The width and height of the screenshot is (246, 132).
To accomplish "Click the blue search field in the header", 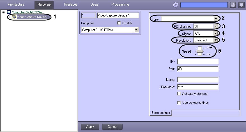I will point(204,5).
